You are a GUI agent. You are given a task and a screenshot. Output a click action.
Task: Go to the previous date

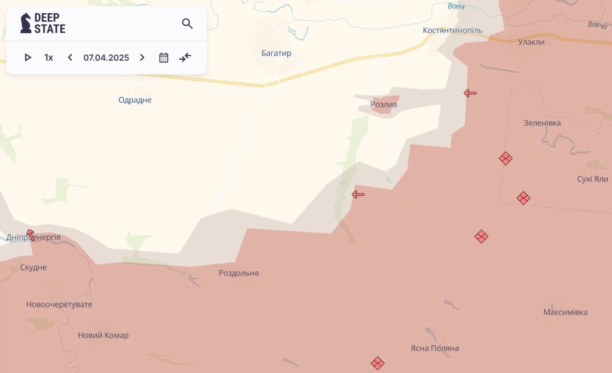(70, 58)
